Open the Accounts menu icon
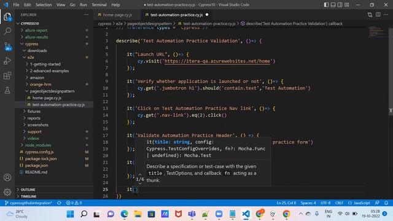 point(7,177)
